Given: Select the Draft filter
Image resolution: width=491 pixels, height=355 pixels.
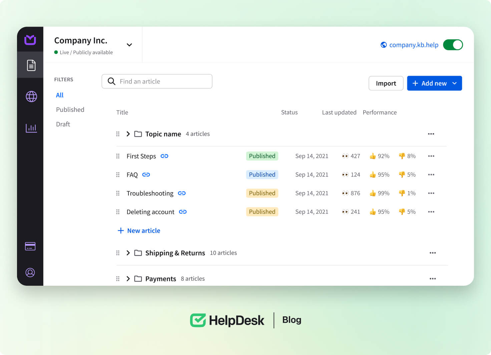Looking at the screenshot, I should point(63,124).
